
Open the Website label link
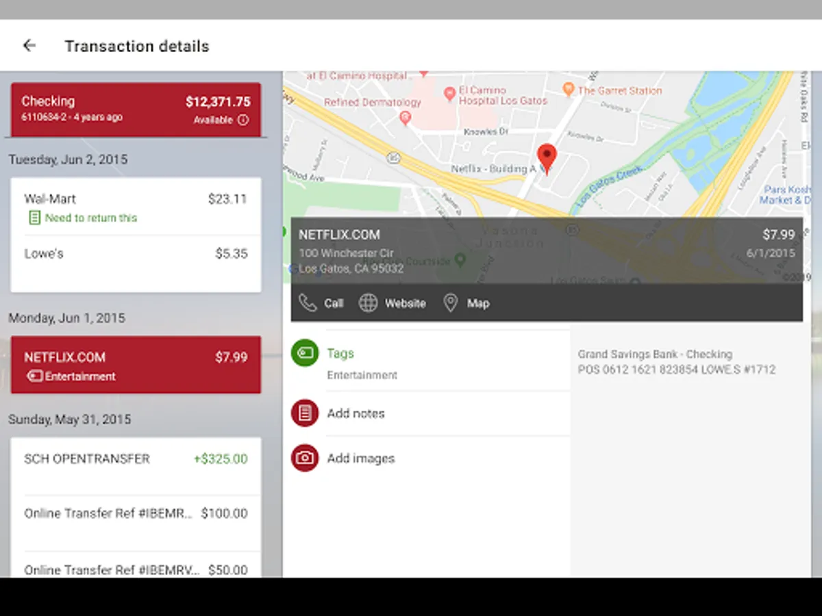pyautogui.click(x=405, y=303)
